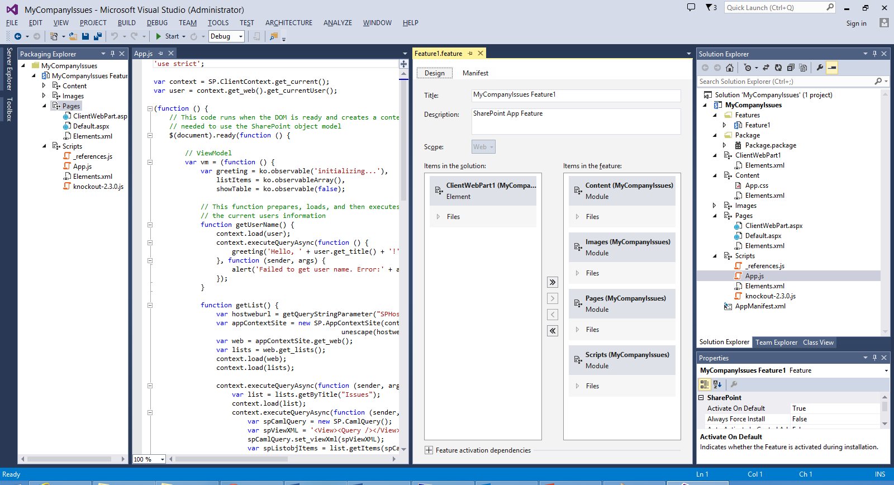Click the account picture icon next to Sign in
The image size is (894, 485).
point(884,23)
